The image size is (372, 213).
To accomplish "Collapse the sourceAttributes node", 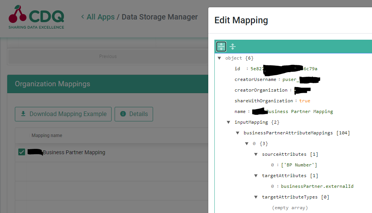I will [256, 154].
